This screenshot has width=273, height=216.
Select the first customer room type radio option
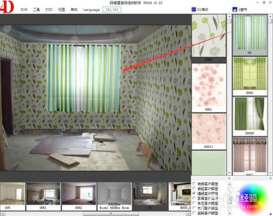click(x=194, y=184)
